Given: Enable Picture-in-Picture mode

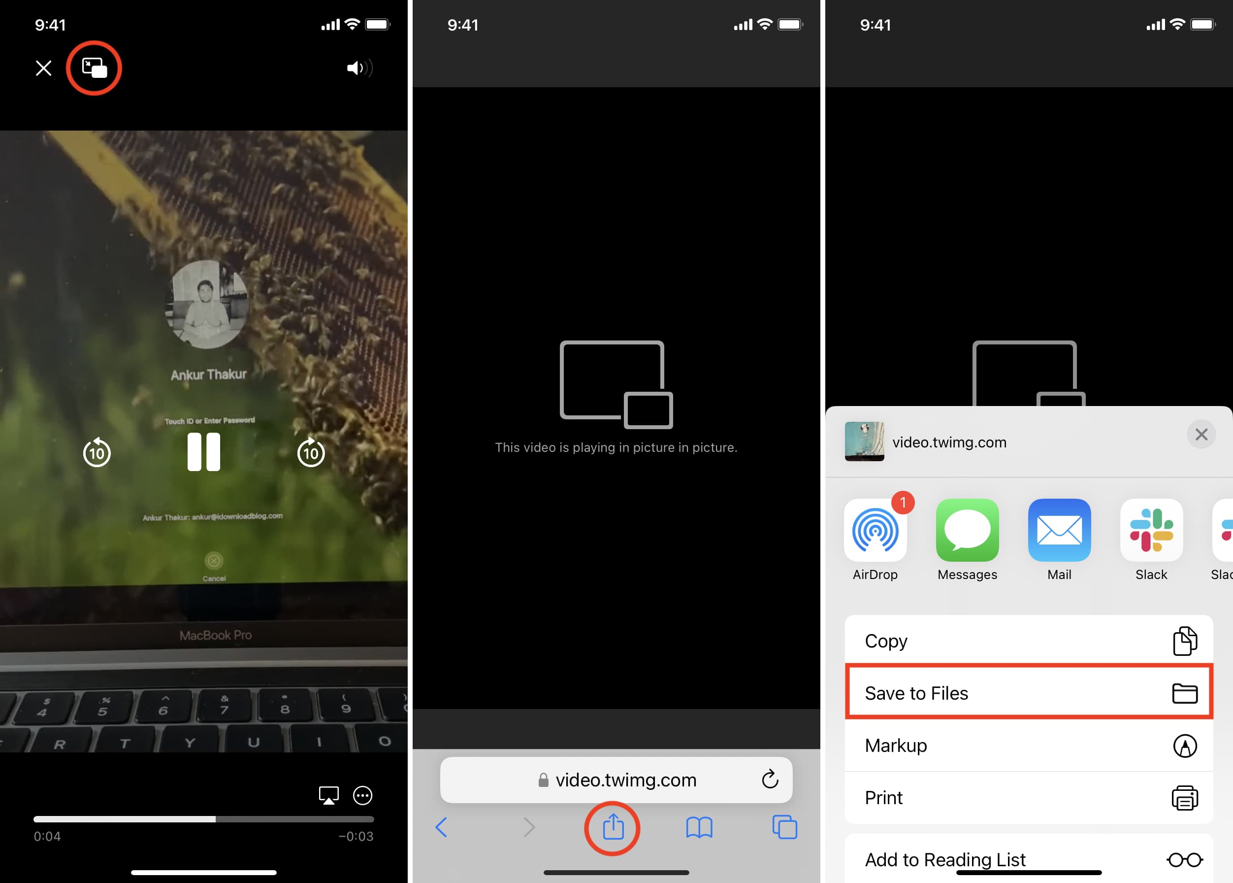Looking at the screenshot, I should pos(96,67).
